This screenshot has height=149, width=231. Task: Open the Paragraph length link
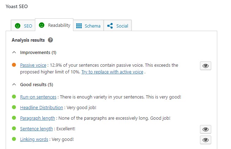(37, 118)
